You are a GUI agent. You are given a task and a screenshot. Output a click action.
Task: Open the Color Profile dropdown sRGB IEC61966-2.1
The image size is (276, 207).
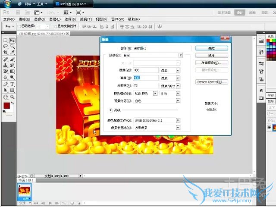pos(178,120)
